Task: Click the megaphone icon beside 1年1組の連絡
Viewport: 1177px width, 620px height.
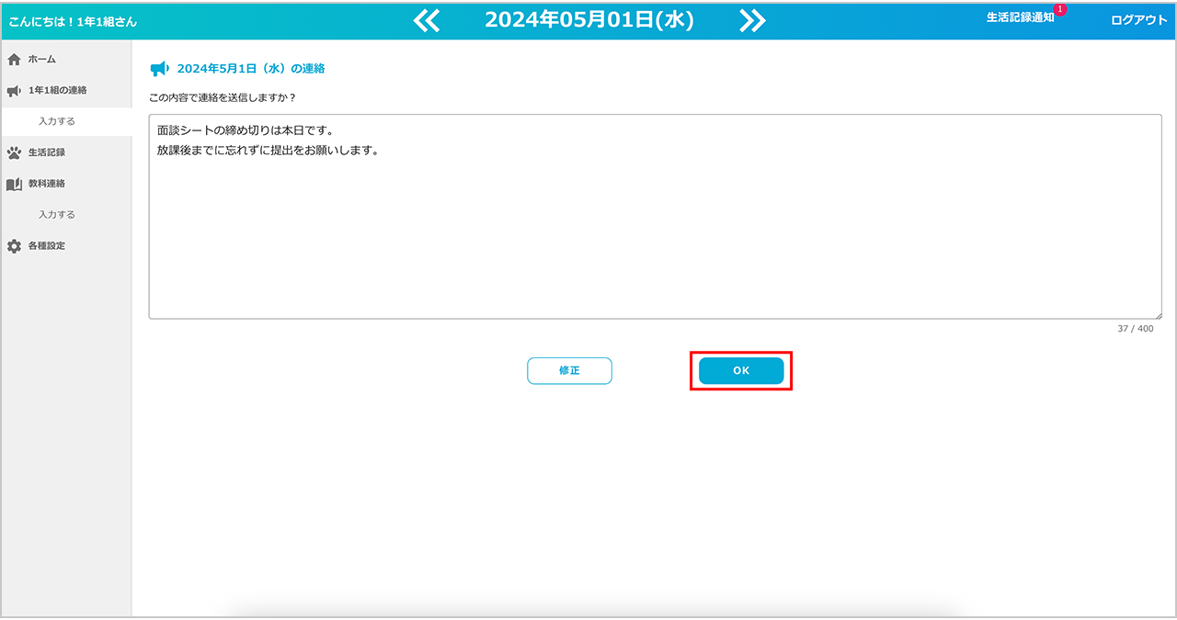Action: tap(14, 91)
